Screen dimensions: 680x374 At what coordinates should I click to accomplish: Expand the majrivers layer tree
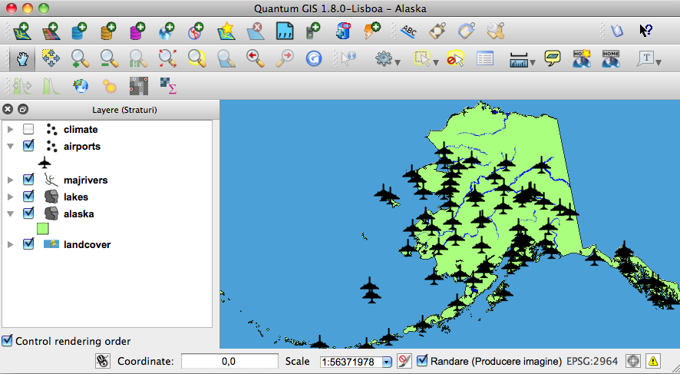click(11, 180)
